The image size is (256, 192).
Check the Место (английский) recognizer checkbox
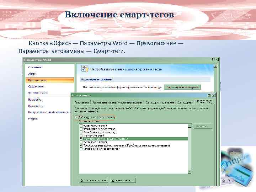tap(81, 142)
